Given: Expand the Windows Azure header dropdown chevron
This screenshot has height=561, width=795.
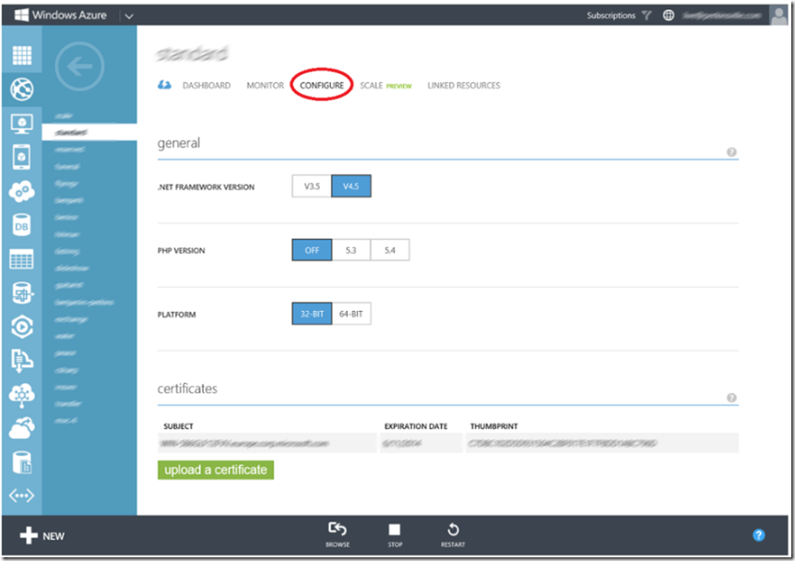Looking at the screenshot, I should tap(129, 16).
